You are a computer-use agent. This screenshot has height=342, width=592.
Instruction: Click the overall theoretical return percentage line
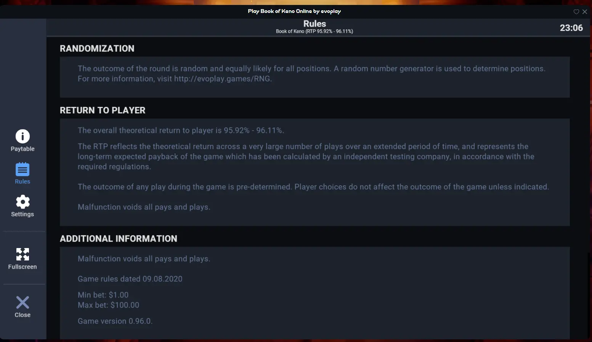pyautogui.click(x=181, y=130)
